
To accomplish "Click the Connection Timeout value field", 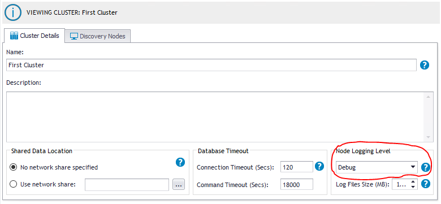I will coord(297,167).
